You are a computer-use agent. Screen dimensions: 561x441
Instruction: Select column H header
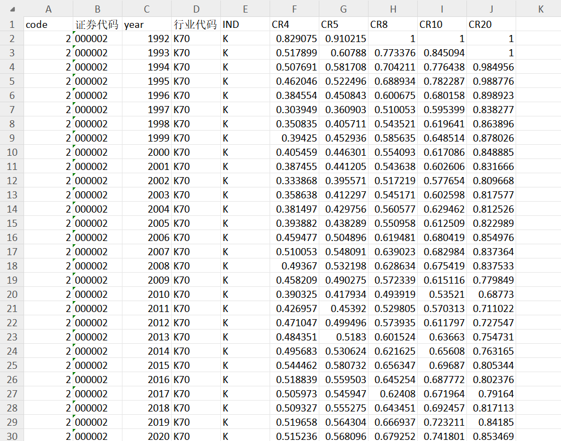pyautogui.click(x=393, y=9)
